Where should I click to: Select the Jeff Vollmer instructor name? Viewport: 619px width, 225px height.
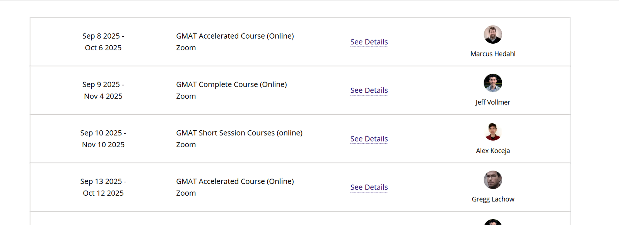492,102
